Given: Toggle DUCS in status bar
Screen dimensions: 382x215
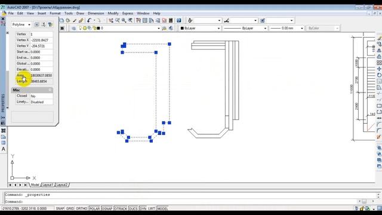Looking at the screenshot, I should click(133, 208).
